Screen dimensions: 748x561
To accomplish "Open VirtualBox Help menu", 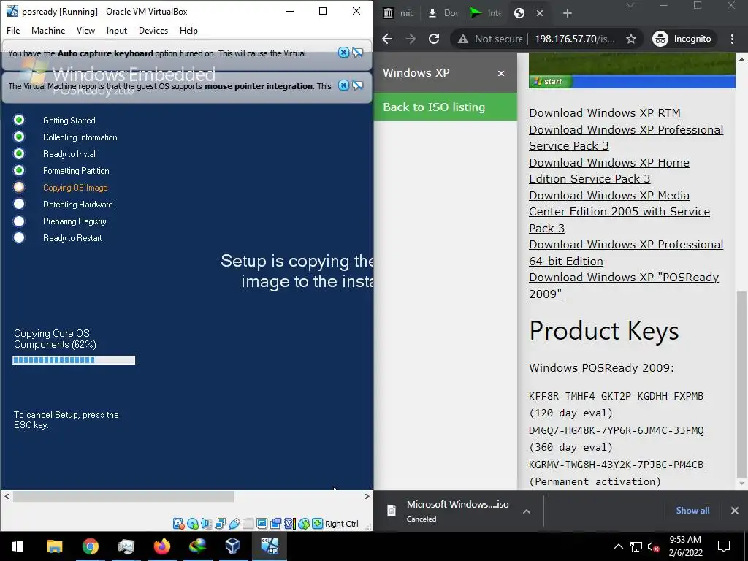I will click(x=188, y=31).
